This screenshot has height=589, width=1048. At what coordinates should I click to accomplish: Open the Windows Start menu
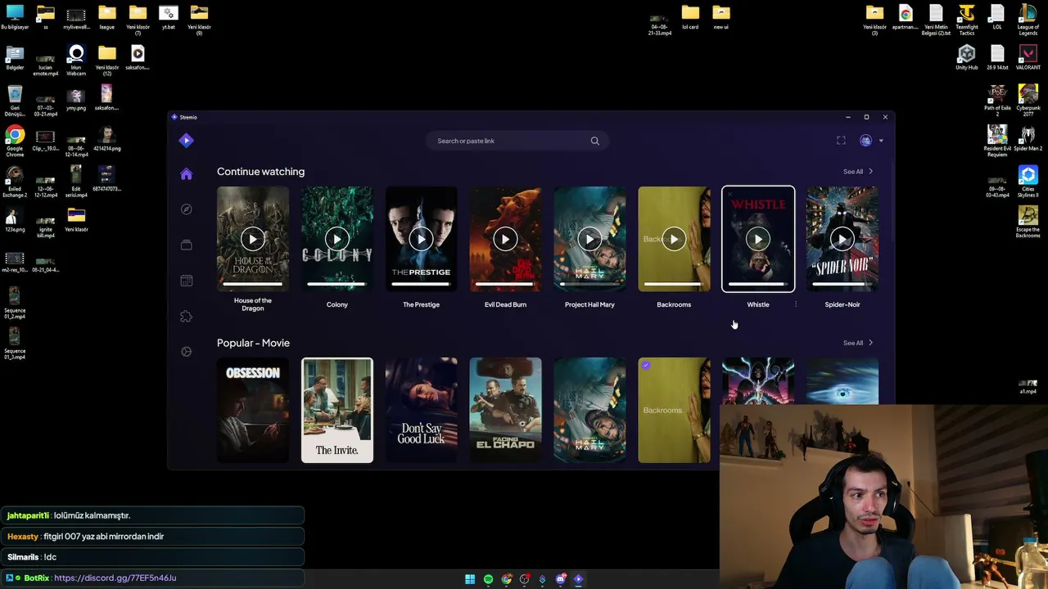pos(470,579)
